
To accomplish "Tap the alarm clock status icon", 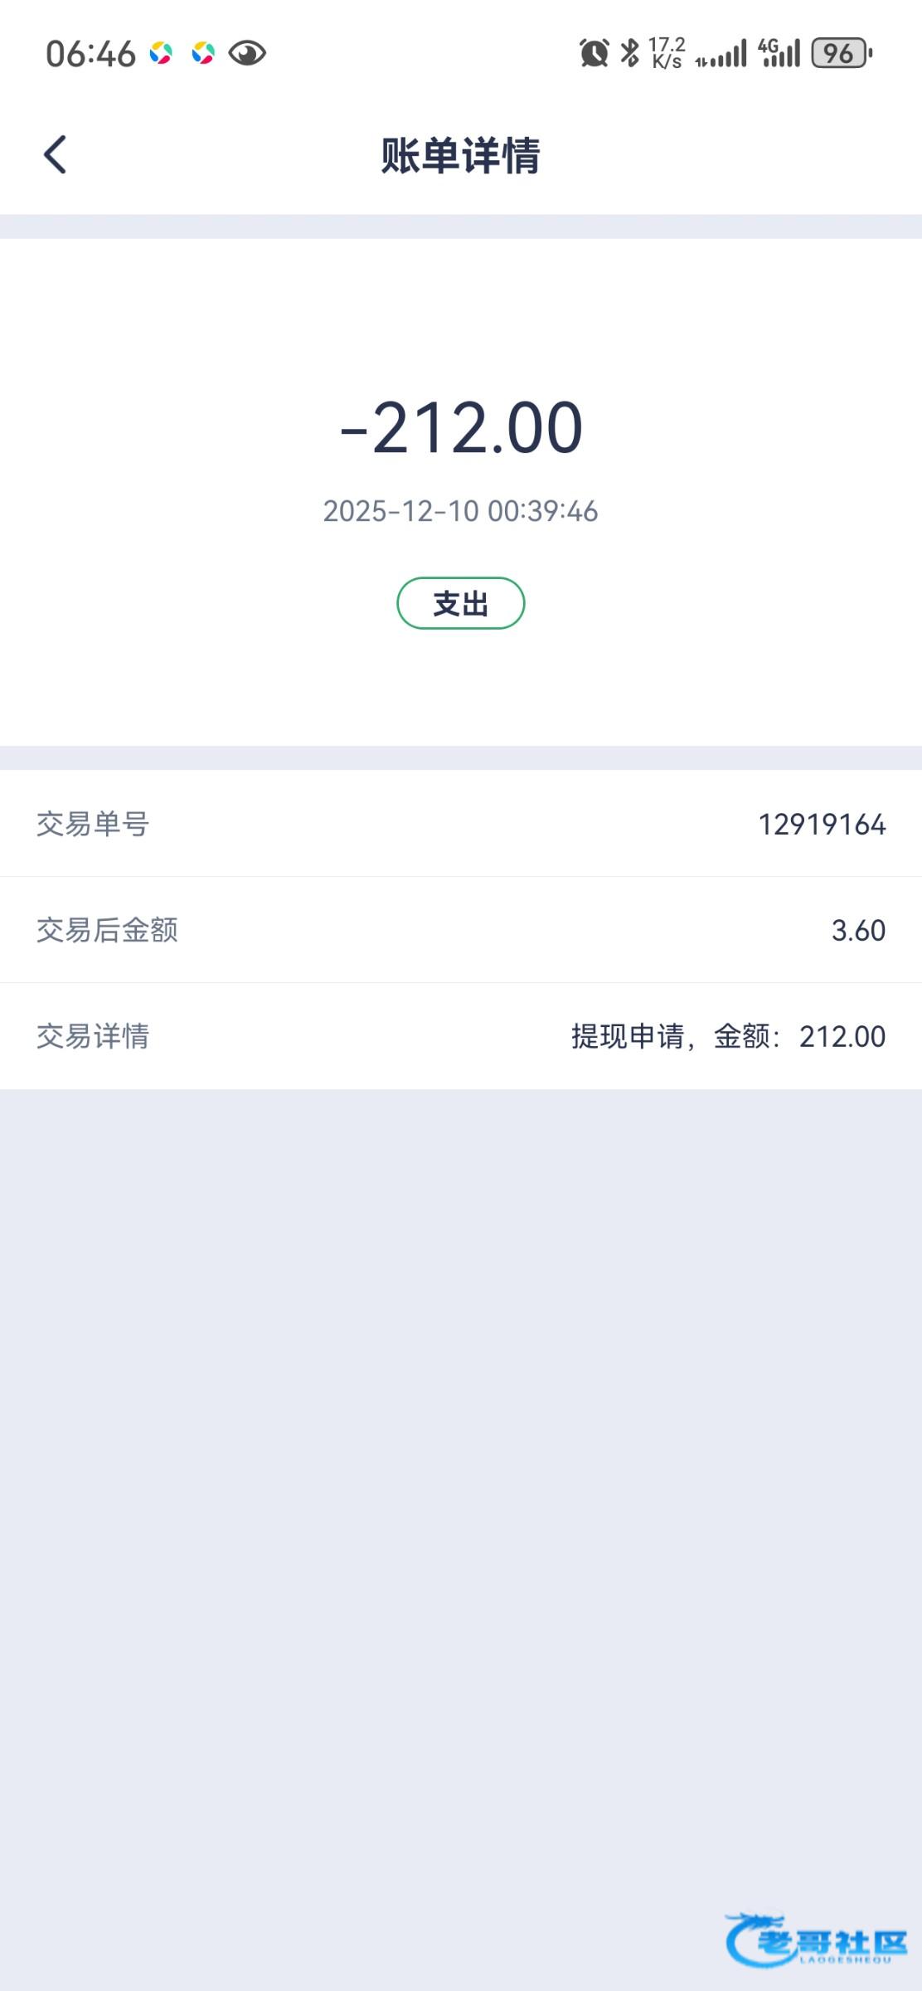I will click(594, 54).
